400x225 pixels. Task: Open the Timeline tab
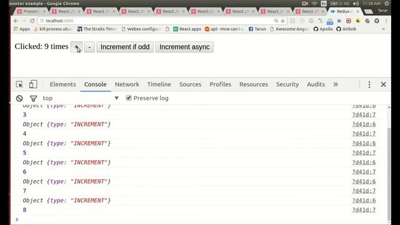(x=159, y=84)
